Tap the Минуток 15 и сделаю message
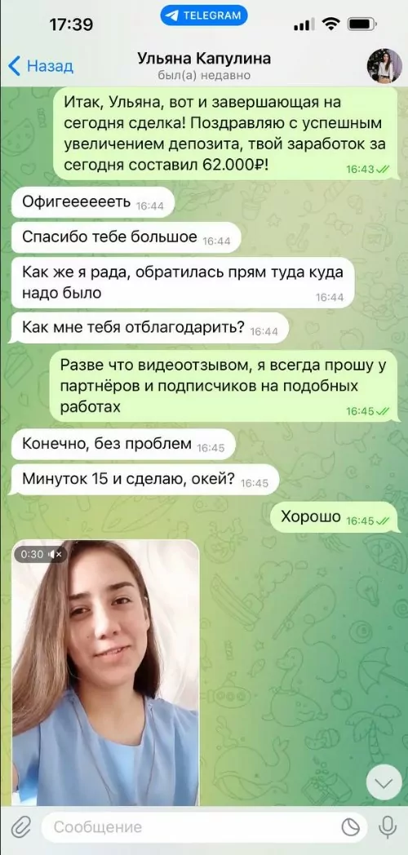The image size is (408, 855). click(144, 480)
